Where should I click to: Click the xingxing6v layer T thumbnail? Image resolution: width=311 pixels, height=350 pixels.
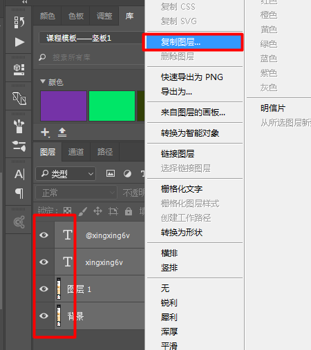[68, 262]
